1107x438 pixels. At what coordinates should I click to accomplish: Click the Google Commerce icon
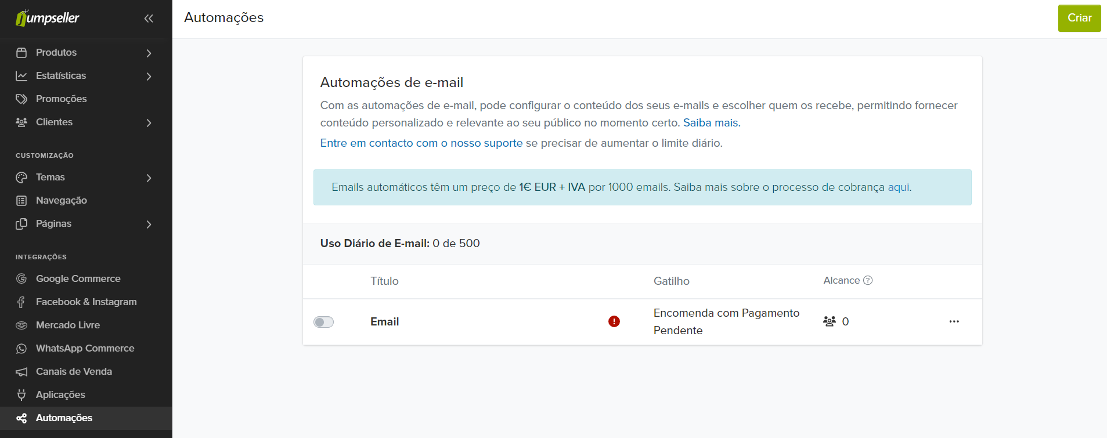[21, 279]
